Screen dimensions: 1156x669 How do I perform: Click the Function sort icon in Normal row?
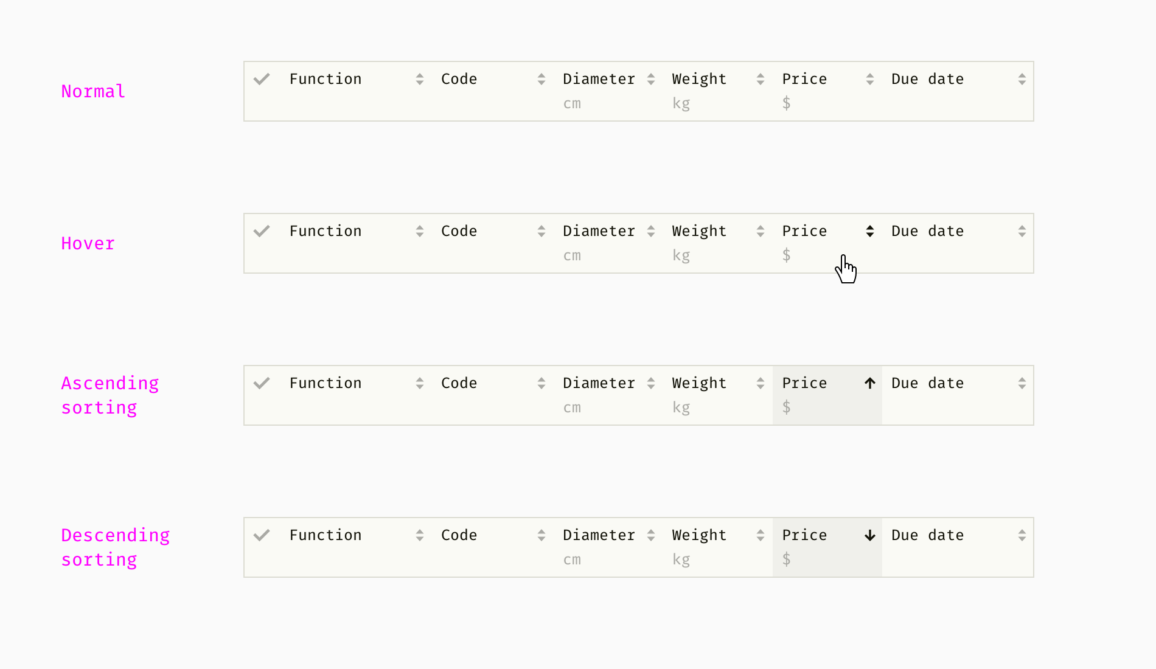[x=420, y=79]
